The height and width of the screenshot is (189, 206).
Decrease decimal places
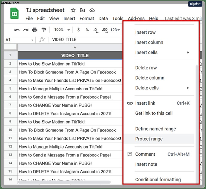coord(96,30)
